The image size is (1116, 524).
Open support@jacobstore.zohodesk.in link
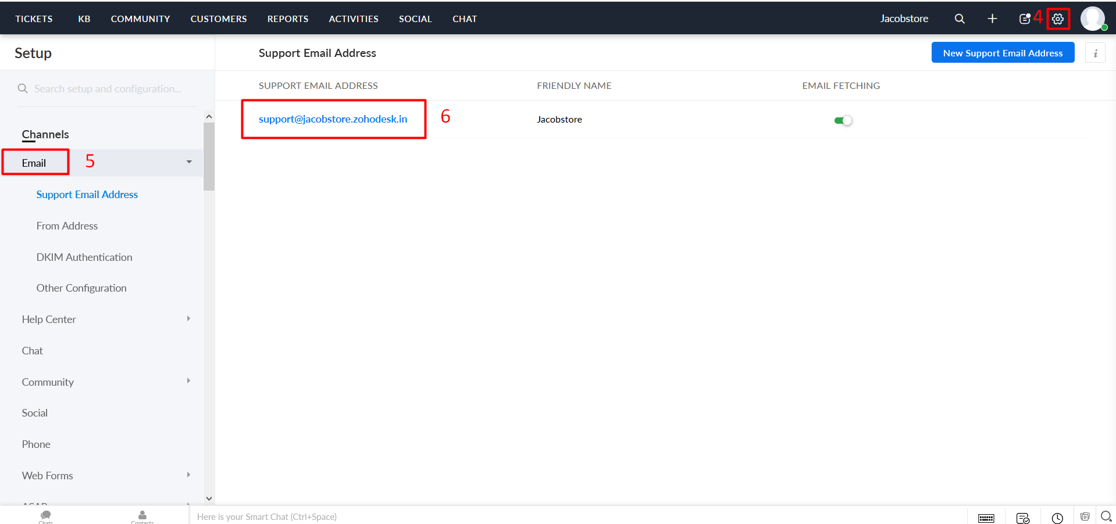(x=333, y=119)
